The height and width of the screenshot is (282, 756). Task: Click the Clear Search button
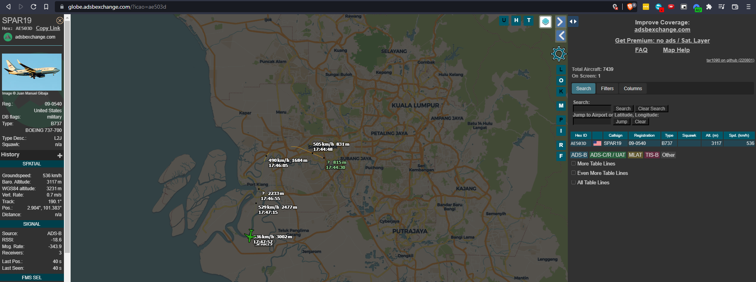[651, 109]
